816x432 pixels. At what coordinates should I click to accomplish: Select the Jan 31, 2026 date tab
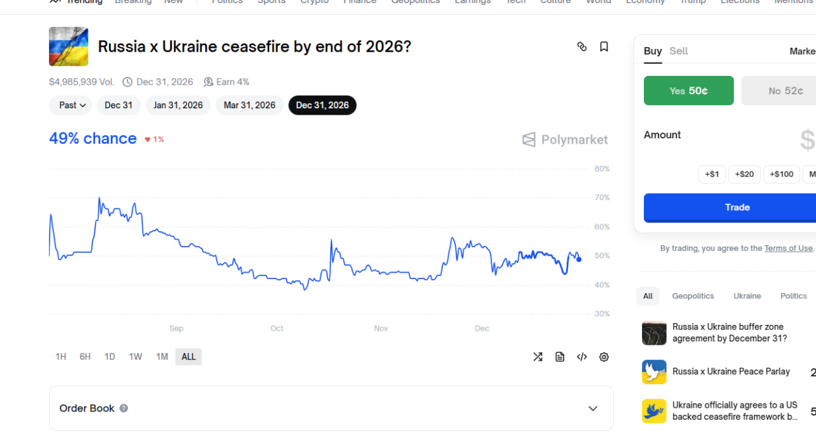pyautogui.click(x=178, y=105)
